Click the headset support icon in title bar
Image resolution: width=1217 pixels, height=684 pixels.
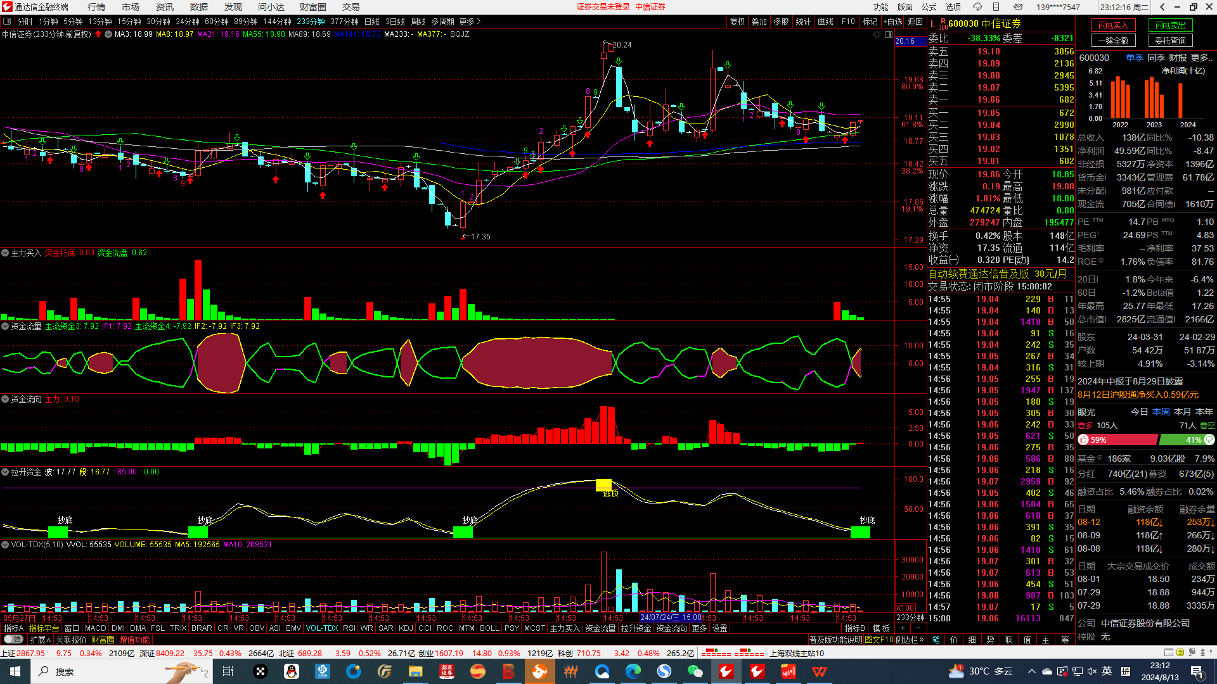pyautogui.click(x=977, y=7)
